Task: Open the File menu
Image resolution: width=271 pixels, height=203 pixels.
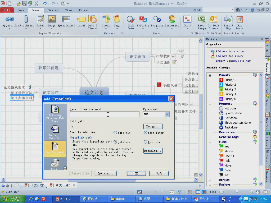Action: pos(7,10)
